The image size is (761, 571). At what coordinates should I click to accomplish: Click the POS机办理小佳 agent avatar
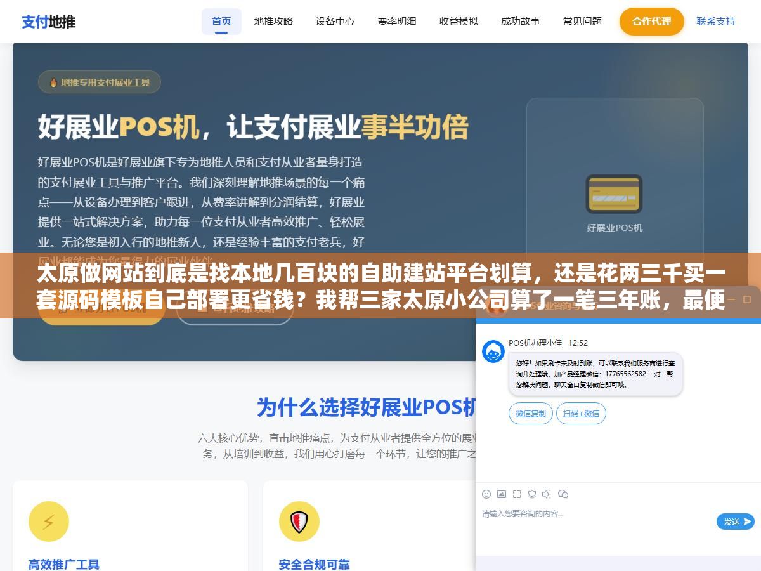(x=493, y=351)
